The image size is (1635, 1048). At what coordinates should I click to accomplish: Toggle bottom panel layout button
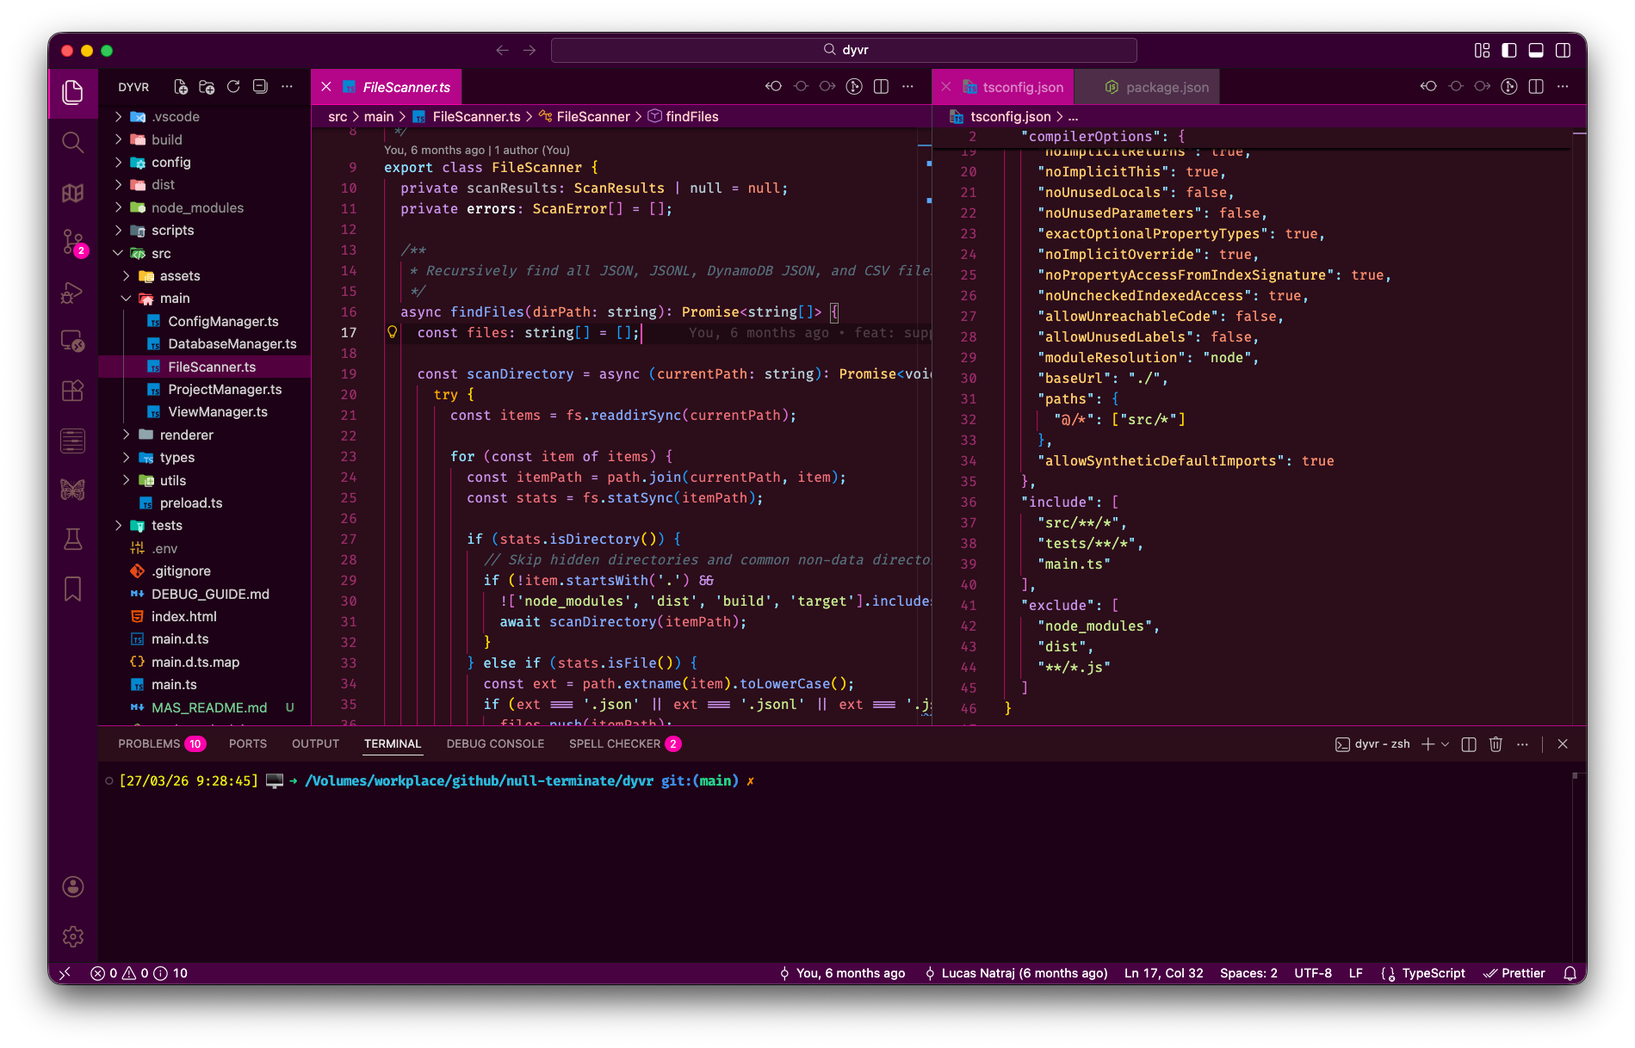(x=1536, y=50)
